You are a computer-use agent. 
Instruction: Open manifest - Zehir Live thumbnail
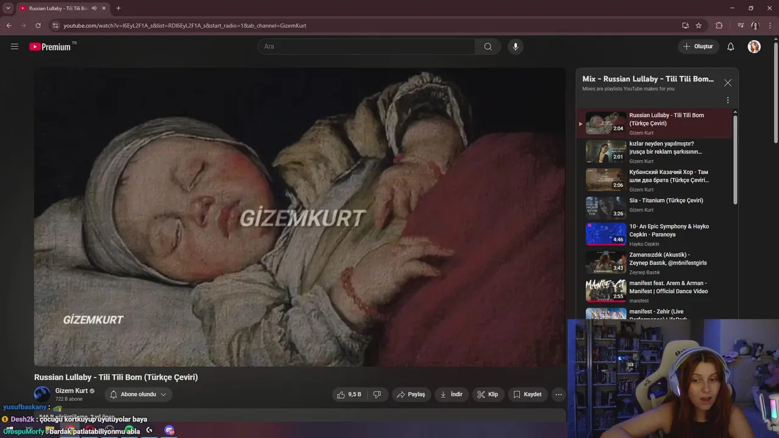pyautogui.click(x=606, y=314)
